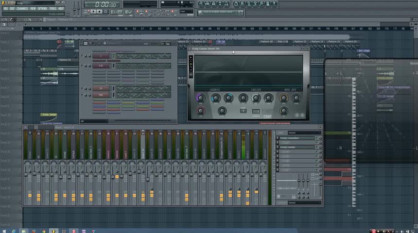Open the CHANNELS menu
The height and width of the screenshot is (233, 418).
[22, 8]
